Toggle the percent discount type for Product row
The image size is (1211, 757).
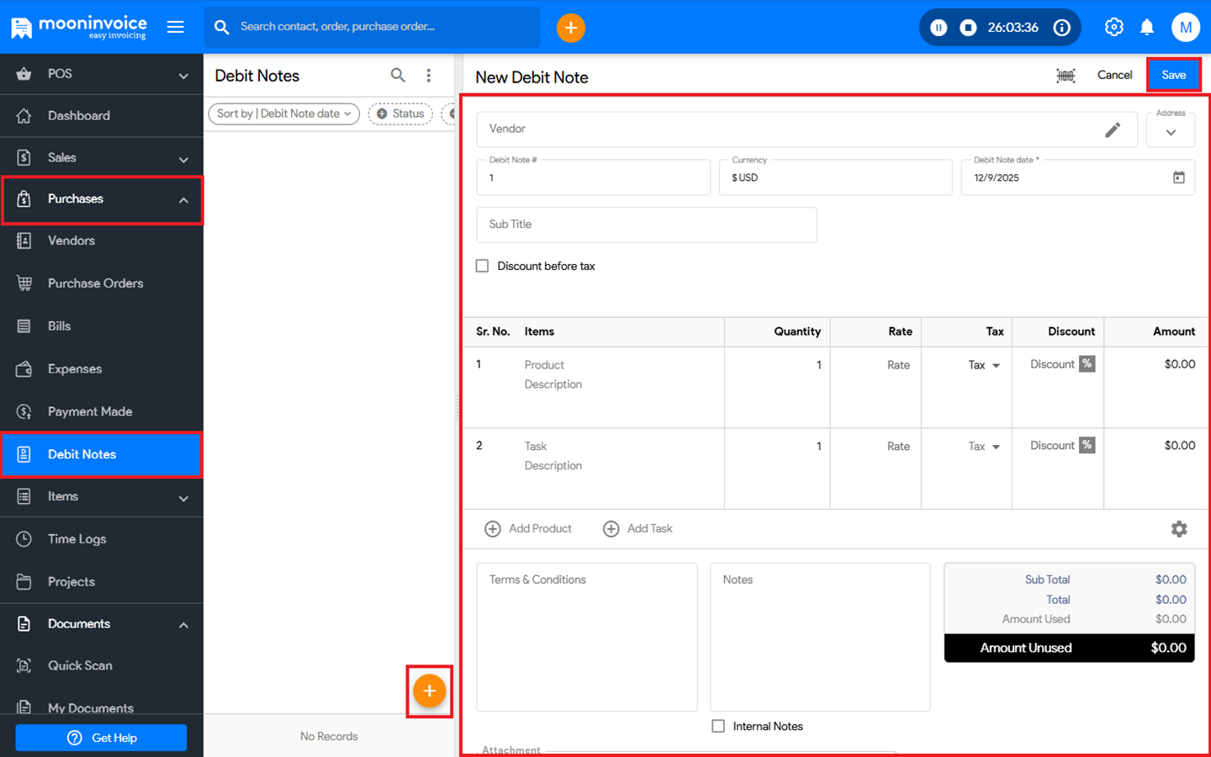(1087, 364)
